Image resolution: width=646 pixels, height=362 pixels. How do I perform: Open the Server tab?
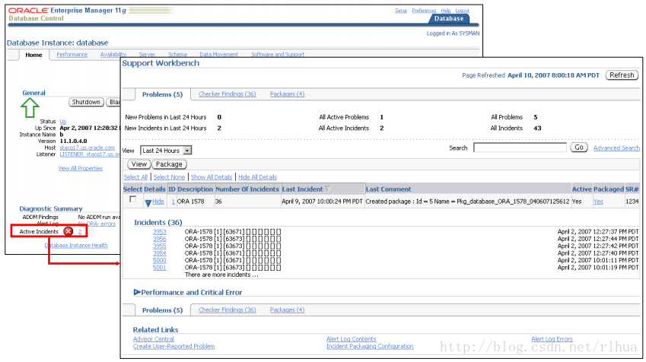(147, 54)
